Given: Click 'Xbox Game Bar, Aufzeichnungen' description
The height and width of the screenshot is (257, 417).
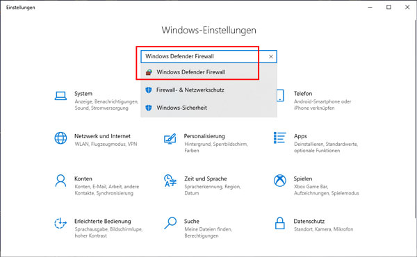Looking at the screenshot, I should point(327,190).
